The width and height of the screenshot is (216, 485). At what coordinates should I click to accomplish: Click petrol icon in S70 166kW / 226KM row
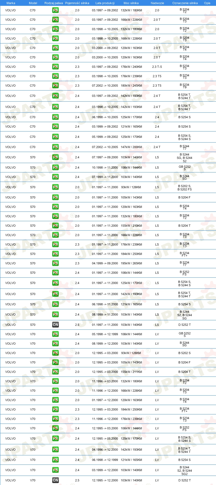[x=56, y=235]
